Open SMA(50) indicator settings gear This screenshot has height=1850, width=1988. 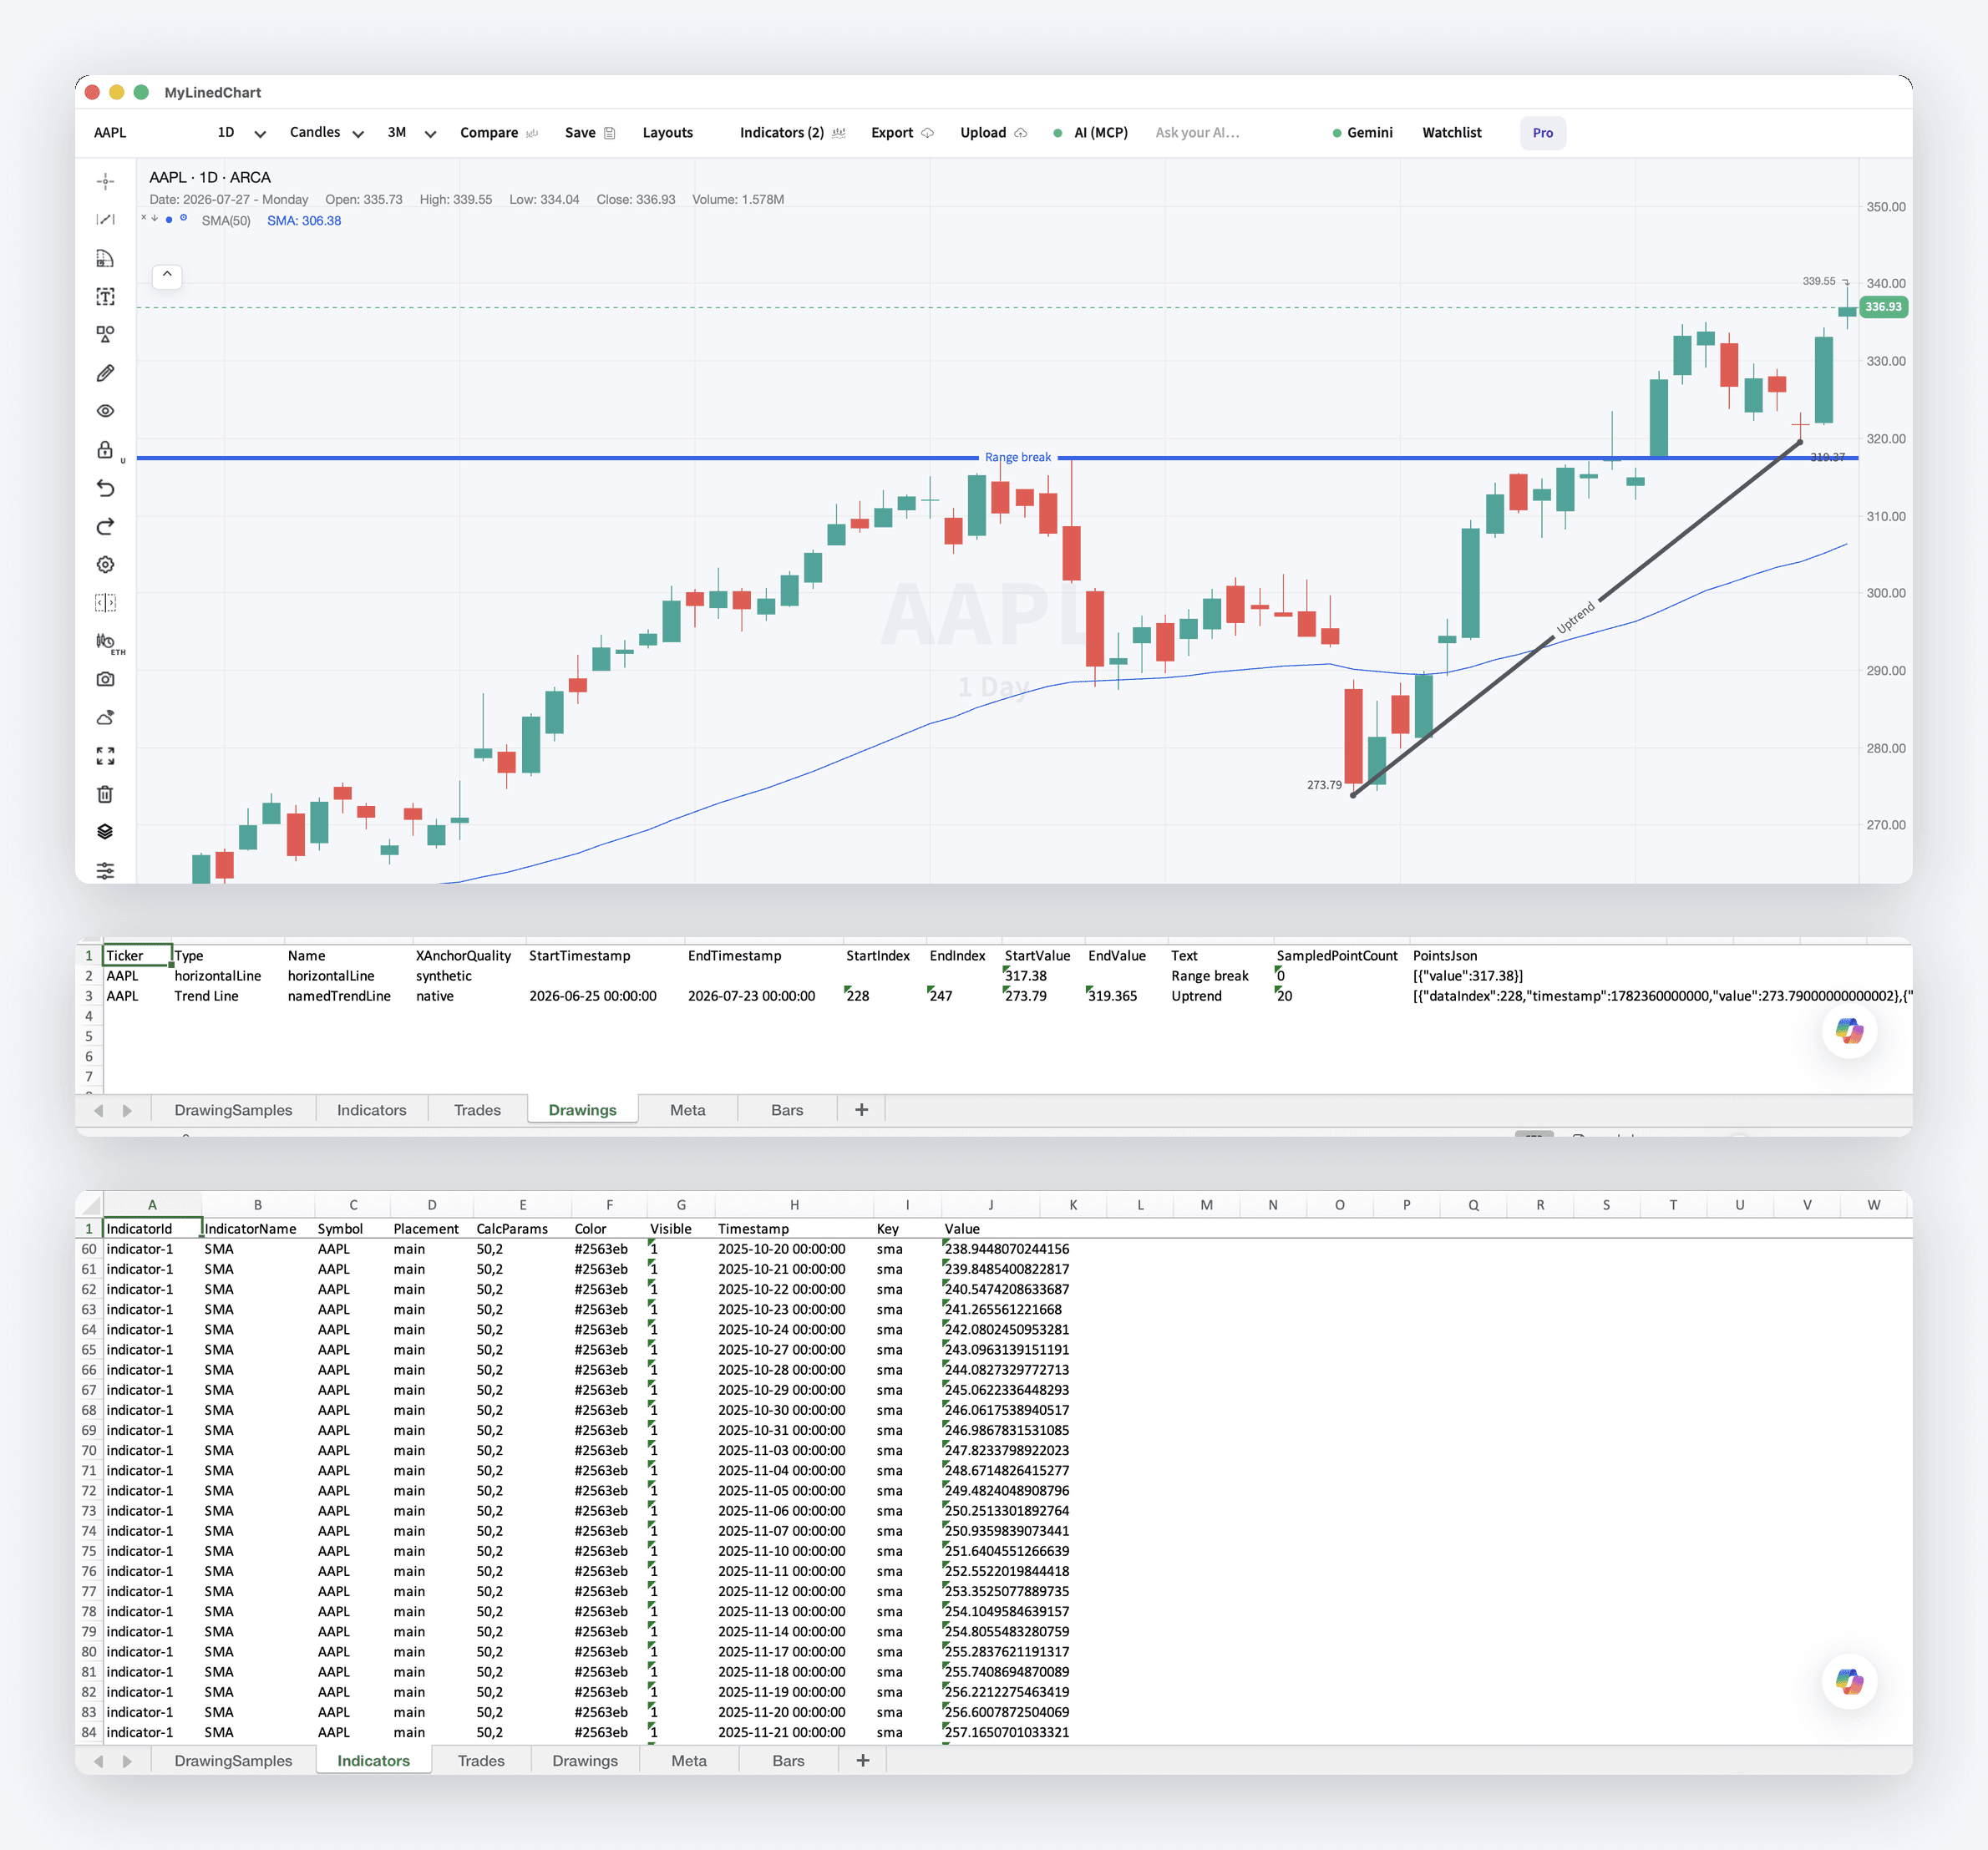[183, 218]
